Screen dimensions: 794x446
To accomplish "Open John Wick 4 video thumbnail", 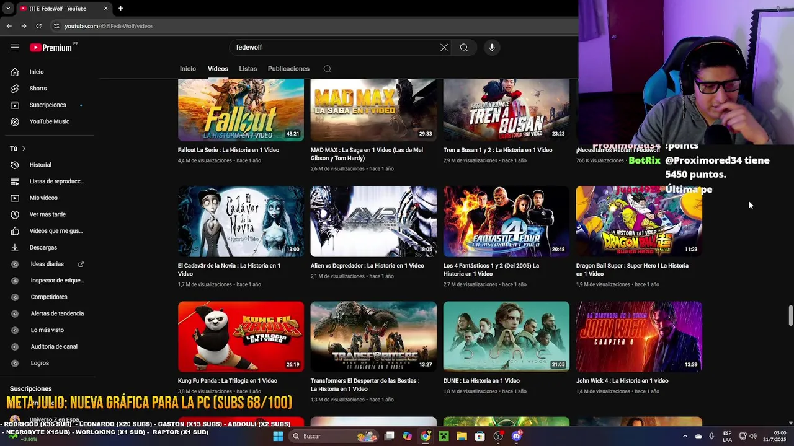I will tap(639, 337).
